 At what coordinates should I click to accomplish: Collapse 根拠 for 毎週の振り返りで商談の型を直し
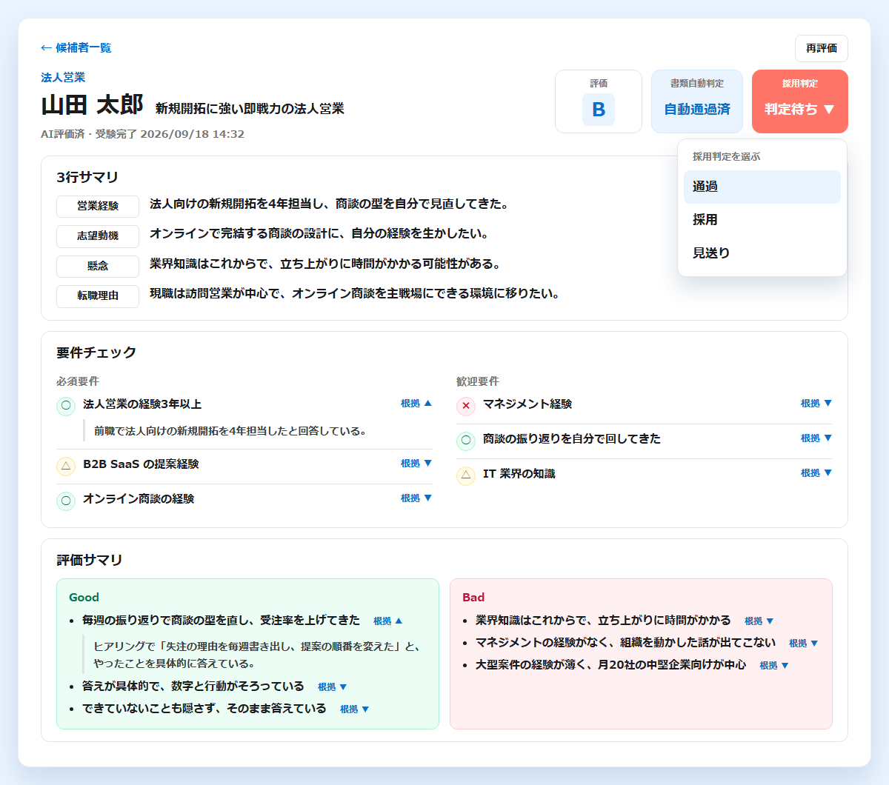pos(388,621)
